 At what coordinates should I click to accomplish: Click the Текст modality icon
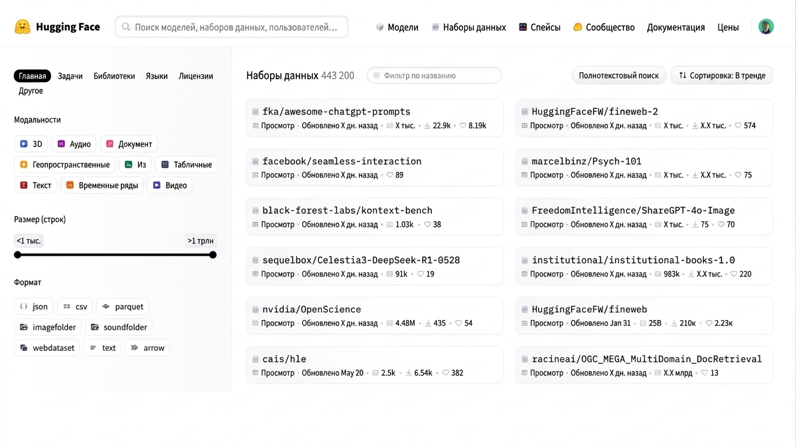24,185
